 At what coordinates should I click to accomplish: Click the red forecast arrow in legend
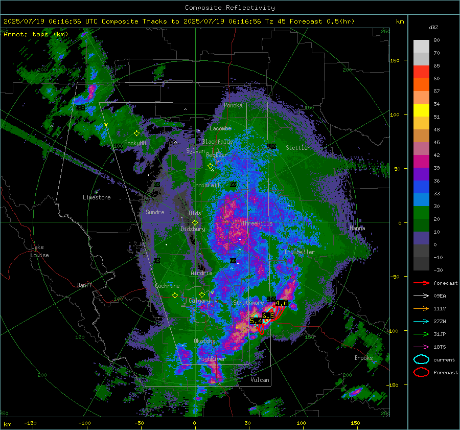tap(421, 283)
